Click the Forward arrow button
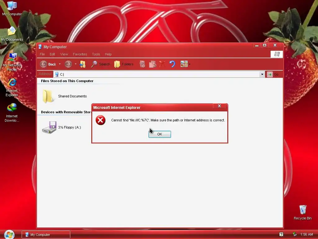This screenshot has width=318, height=239. (x=68, y=64)
